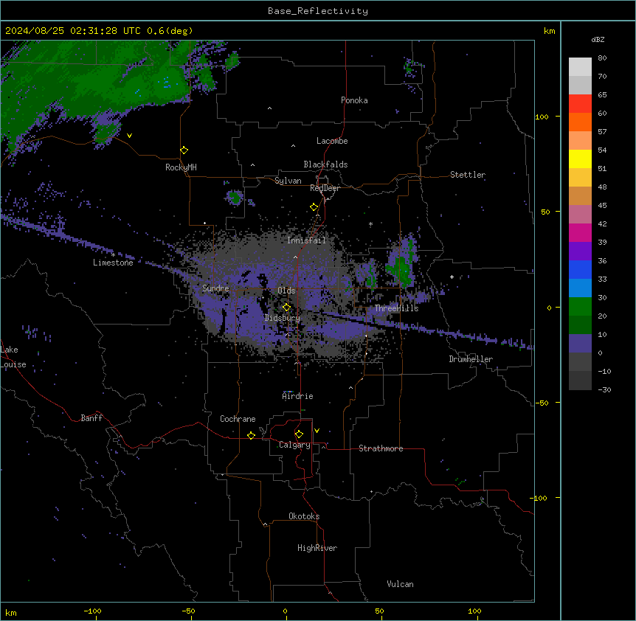636x621 pixels.
Task: Click the Ponoka city label
Action: (354, 100)
